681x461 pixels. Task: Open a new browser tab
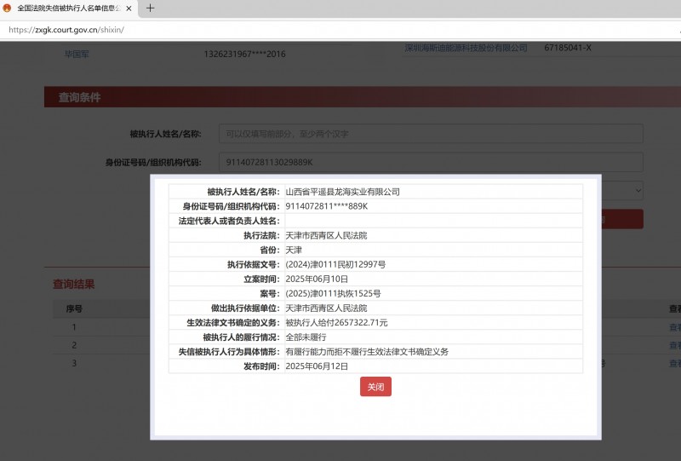pos(151,8)
